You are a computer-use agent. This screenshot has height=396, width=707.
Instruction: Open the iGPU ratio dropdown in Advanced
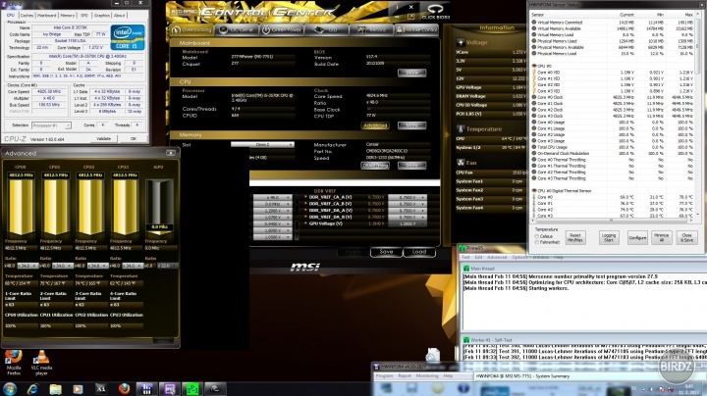(166, 266)
